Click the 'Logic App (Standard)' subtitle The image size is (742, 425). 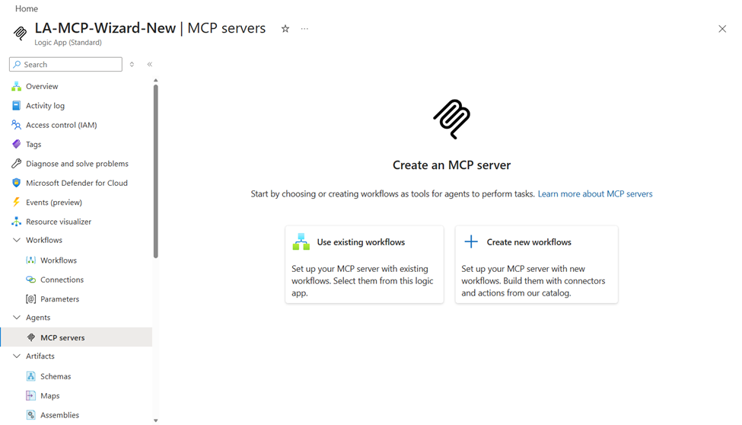pyautogui.click(x=68, y=42)
